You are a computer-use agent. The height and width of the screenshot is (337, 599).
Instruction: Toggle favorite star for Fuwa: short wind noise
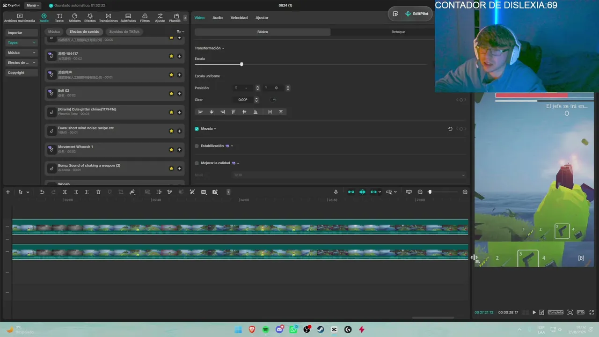pyautogui.click(x=171, y=131)
